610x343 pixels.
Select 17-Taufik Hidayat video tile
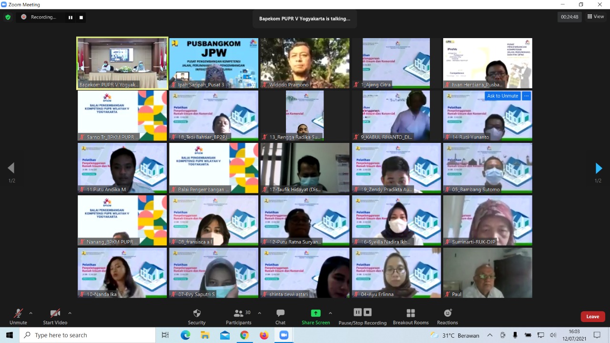(x=305, y=168)
